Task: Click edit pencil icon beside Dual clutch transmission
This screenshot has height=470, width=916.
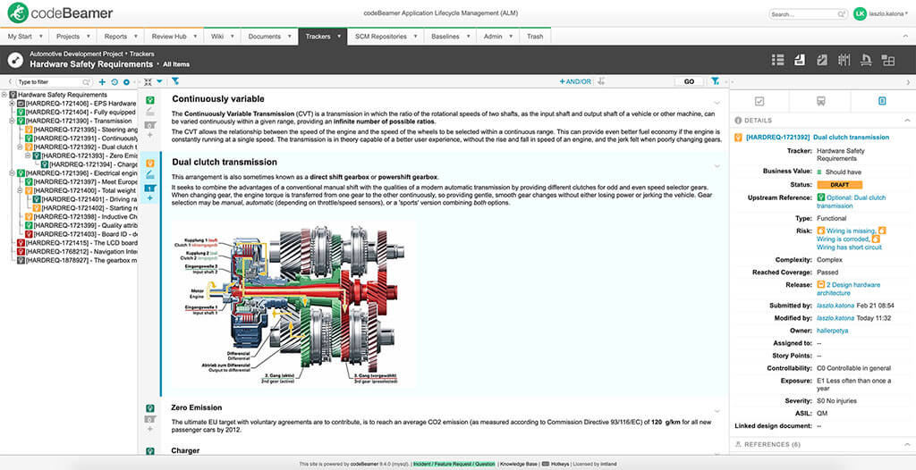Action: coord(149,174)
